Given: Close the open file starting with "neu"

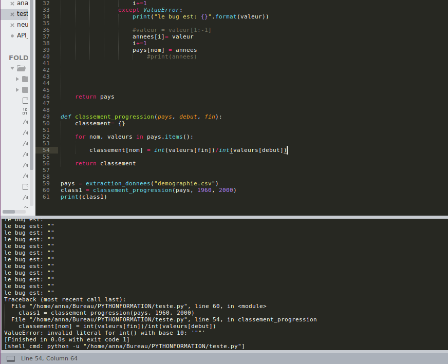Looking at the screenshot, I should tap(12, 25).
